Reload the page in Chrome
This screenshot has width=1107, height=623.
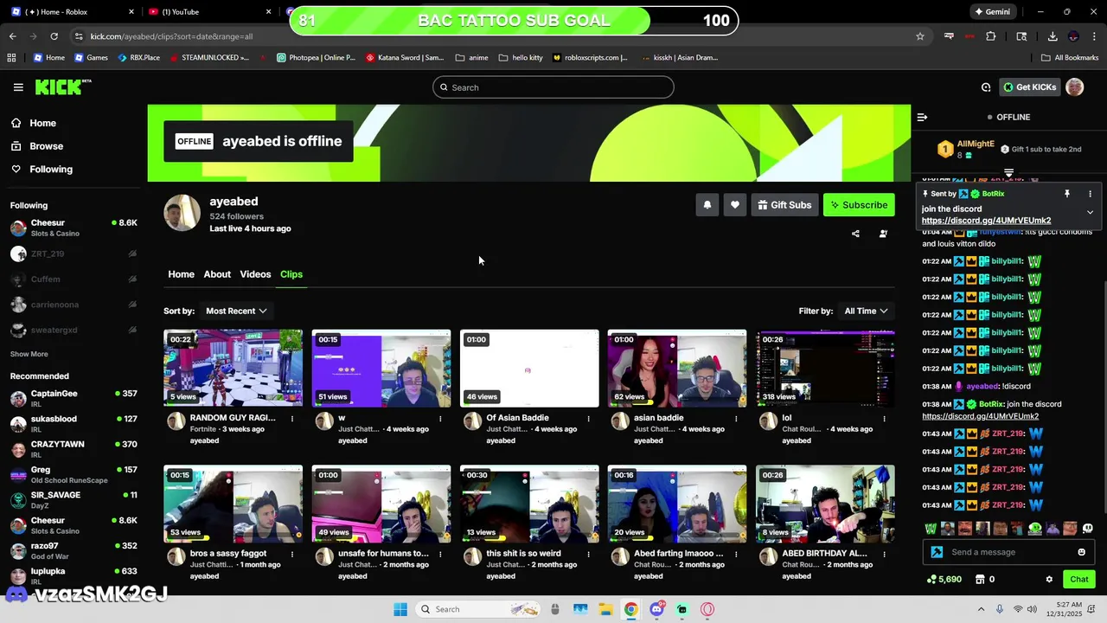click(x=54, y=36)
